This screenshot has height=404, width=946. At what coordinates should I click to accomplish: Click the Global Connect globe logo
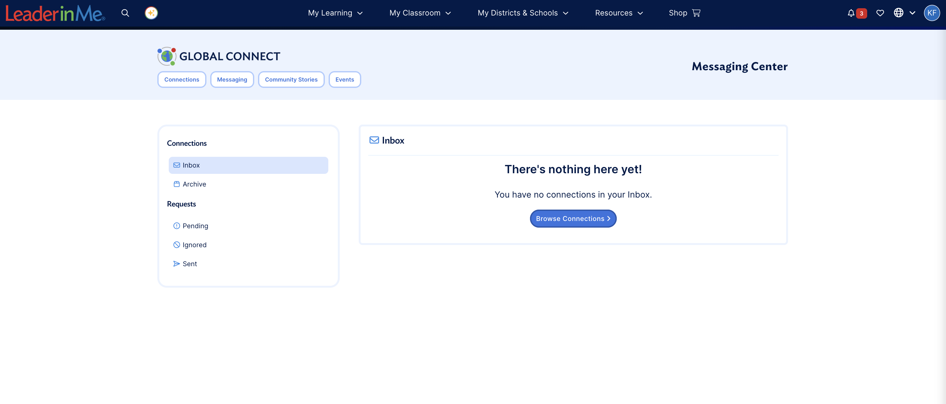pos(167,56)
